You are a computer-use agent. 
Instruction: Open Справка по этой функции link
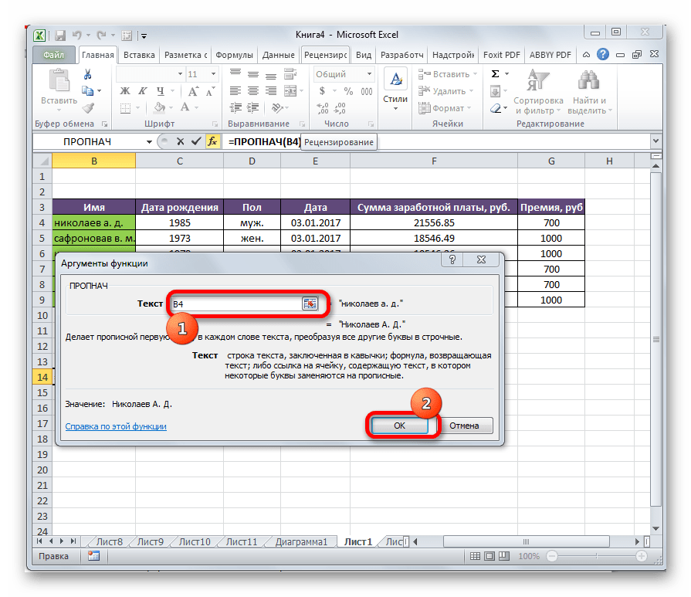click(x=116, y=426)
